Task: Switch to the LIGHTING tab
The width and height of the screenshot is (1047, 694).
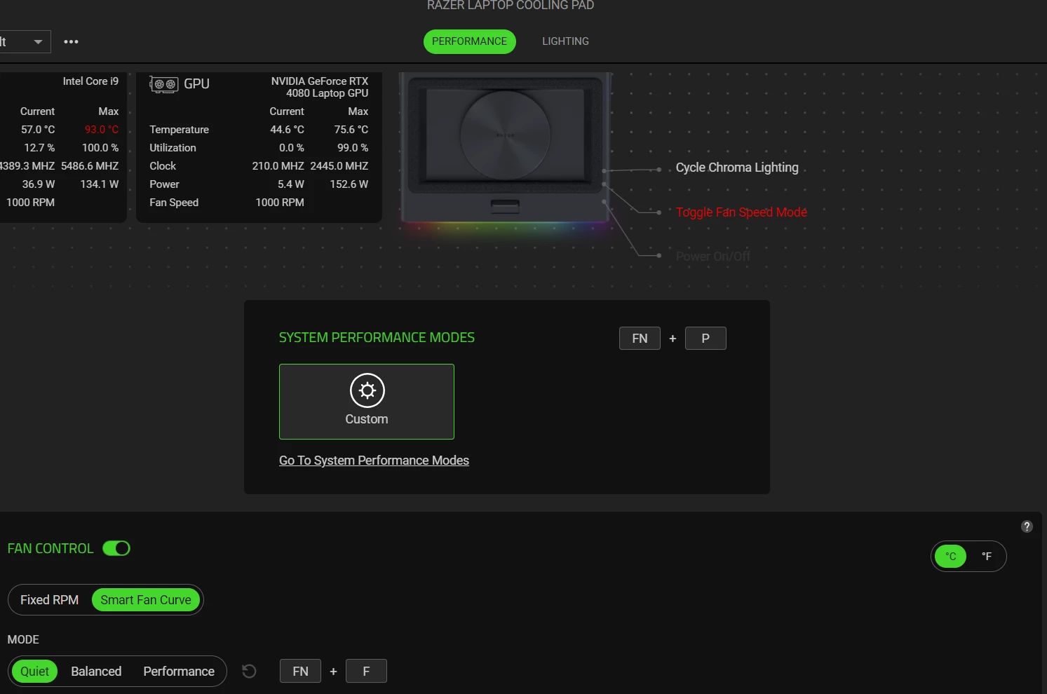Action: point(565,41)
